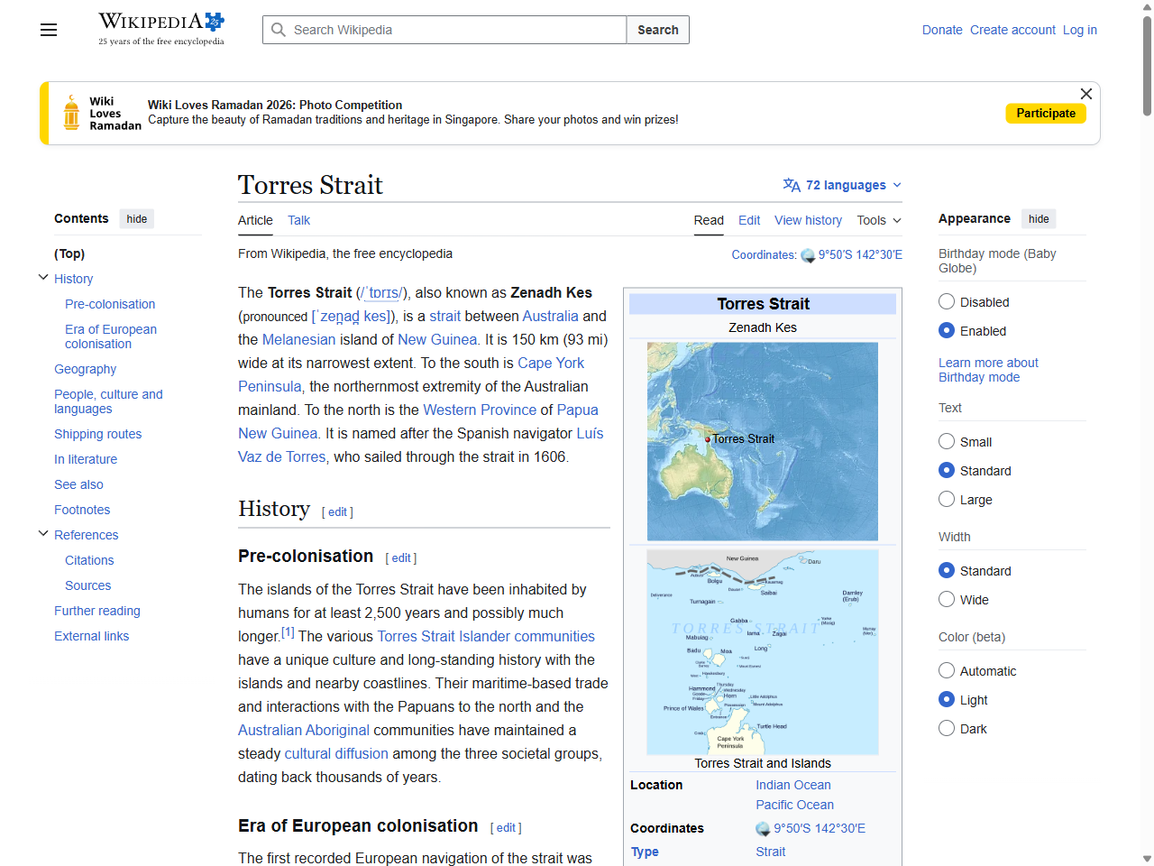Click the Wikipedia logo
This screenshot has height=866, width=1154.
pyautogui.click(x=160, y=22)
